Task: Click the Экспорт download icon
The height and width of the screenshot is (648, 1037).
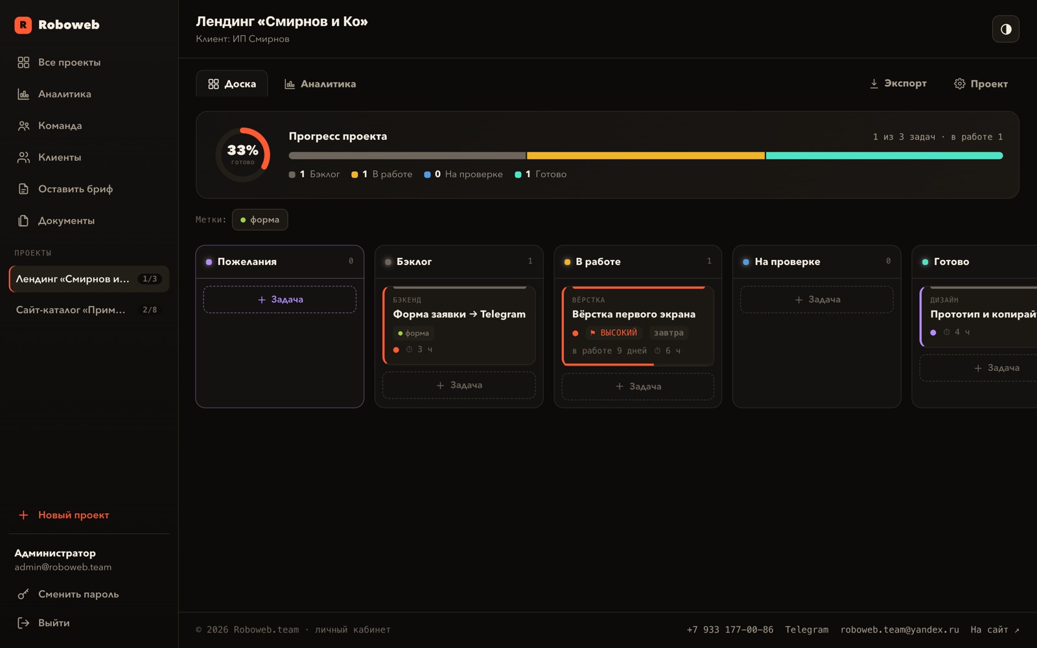Action: (x=874, y=84)
